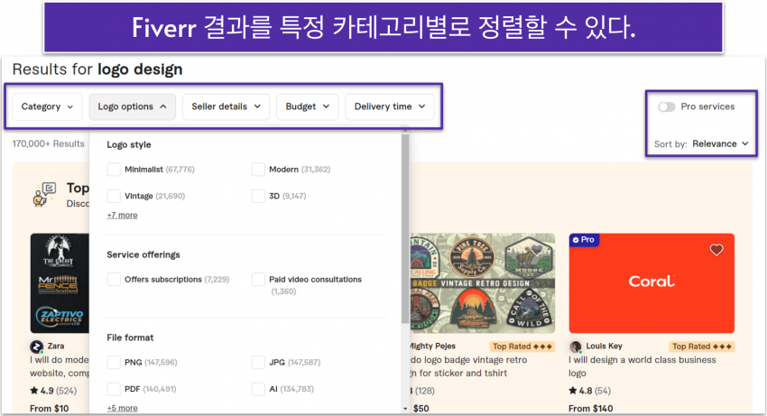
Task: Open the Seller details dropdown
Action: (226, 106)
